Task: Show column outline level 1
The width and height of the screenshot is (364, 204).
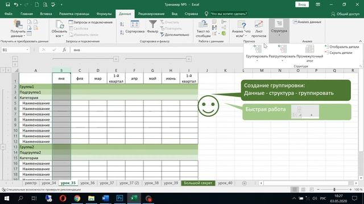Action: click(15, 59)
